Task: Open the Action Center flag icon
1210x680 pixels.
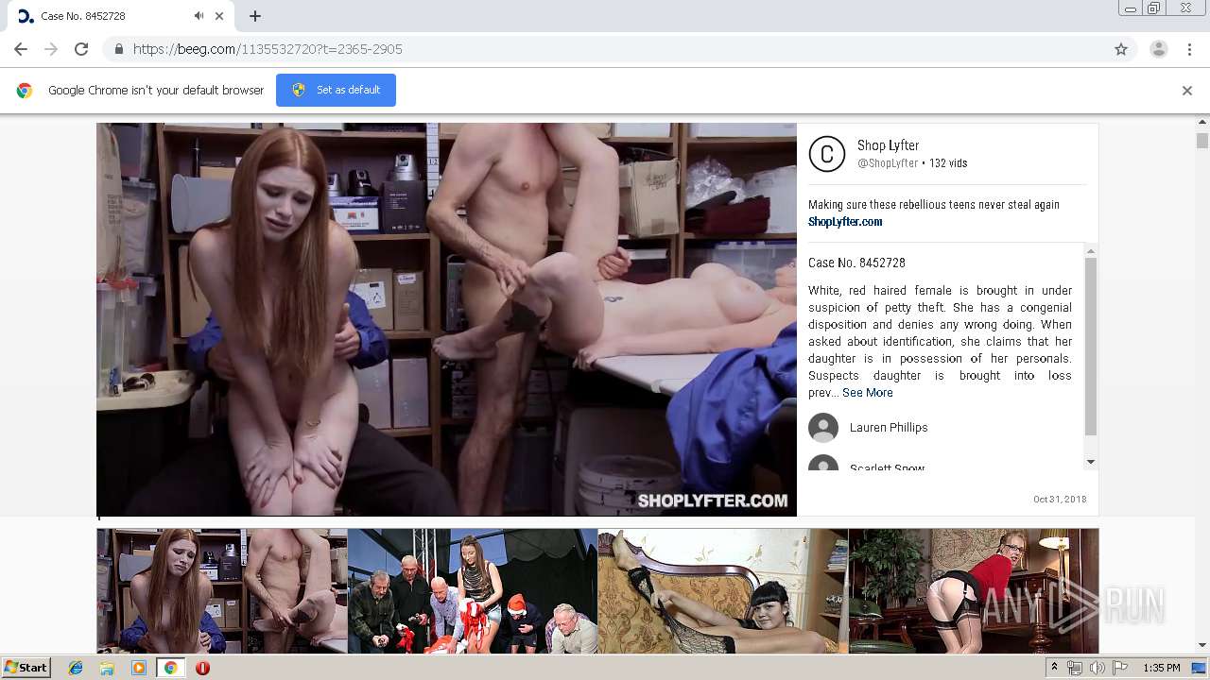Action: [x=1119, y=668]
